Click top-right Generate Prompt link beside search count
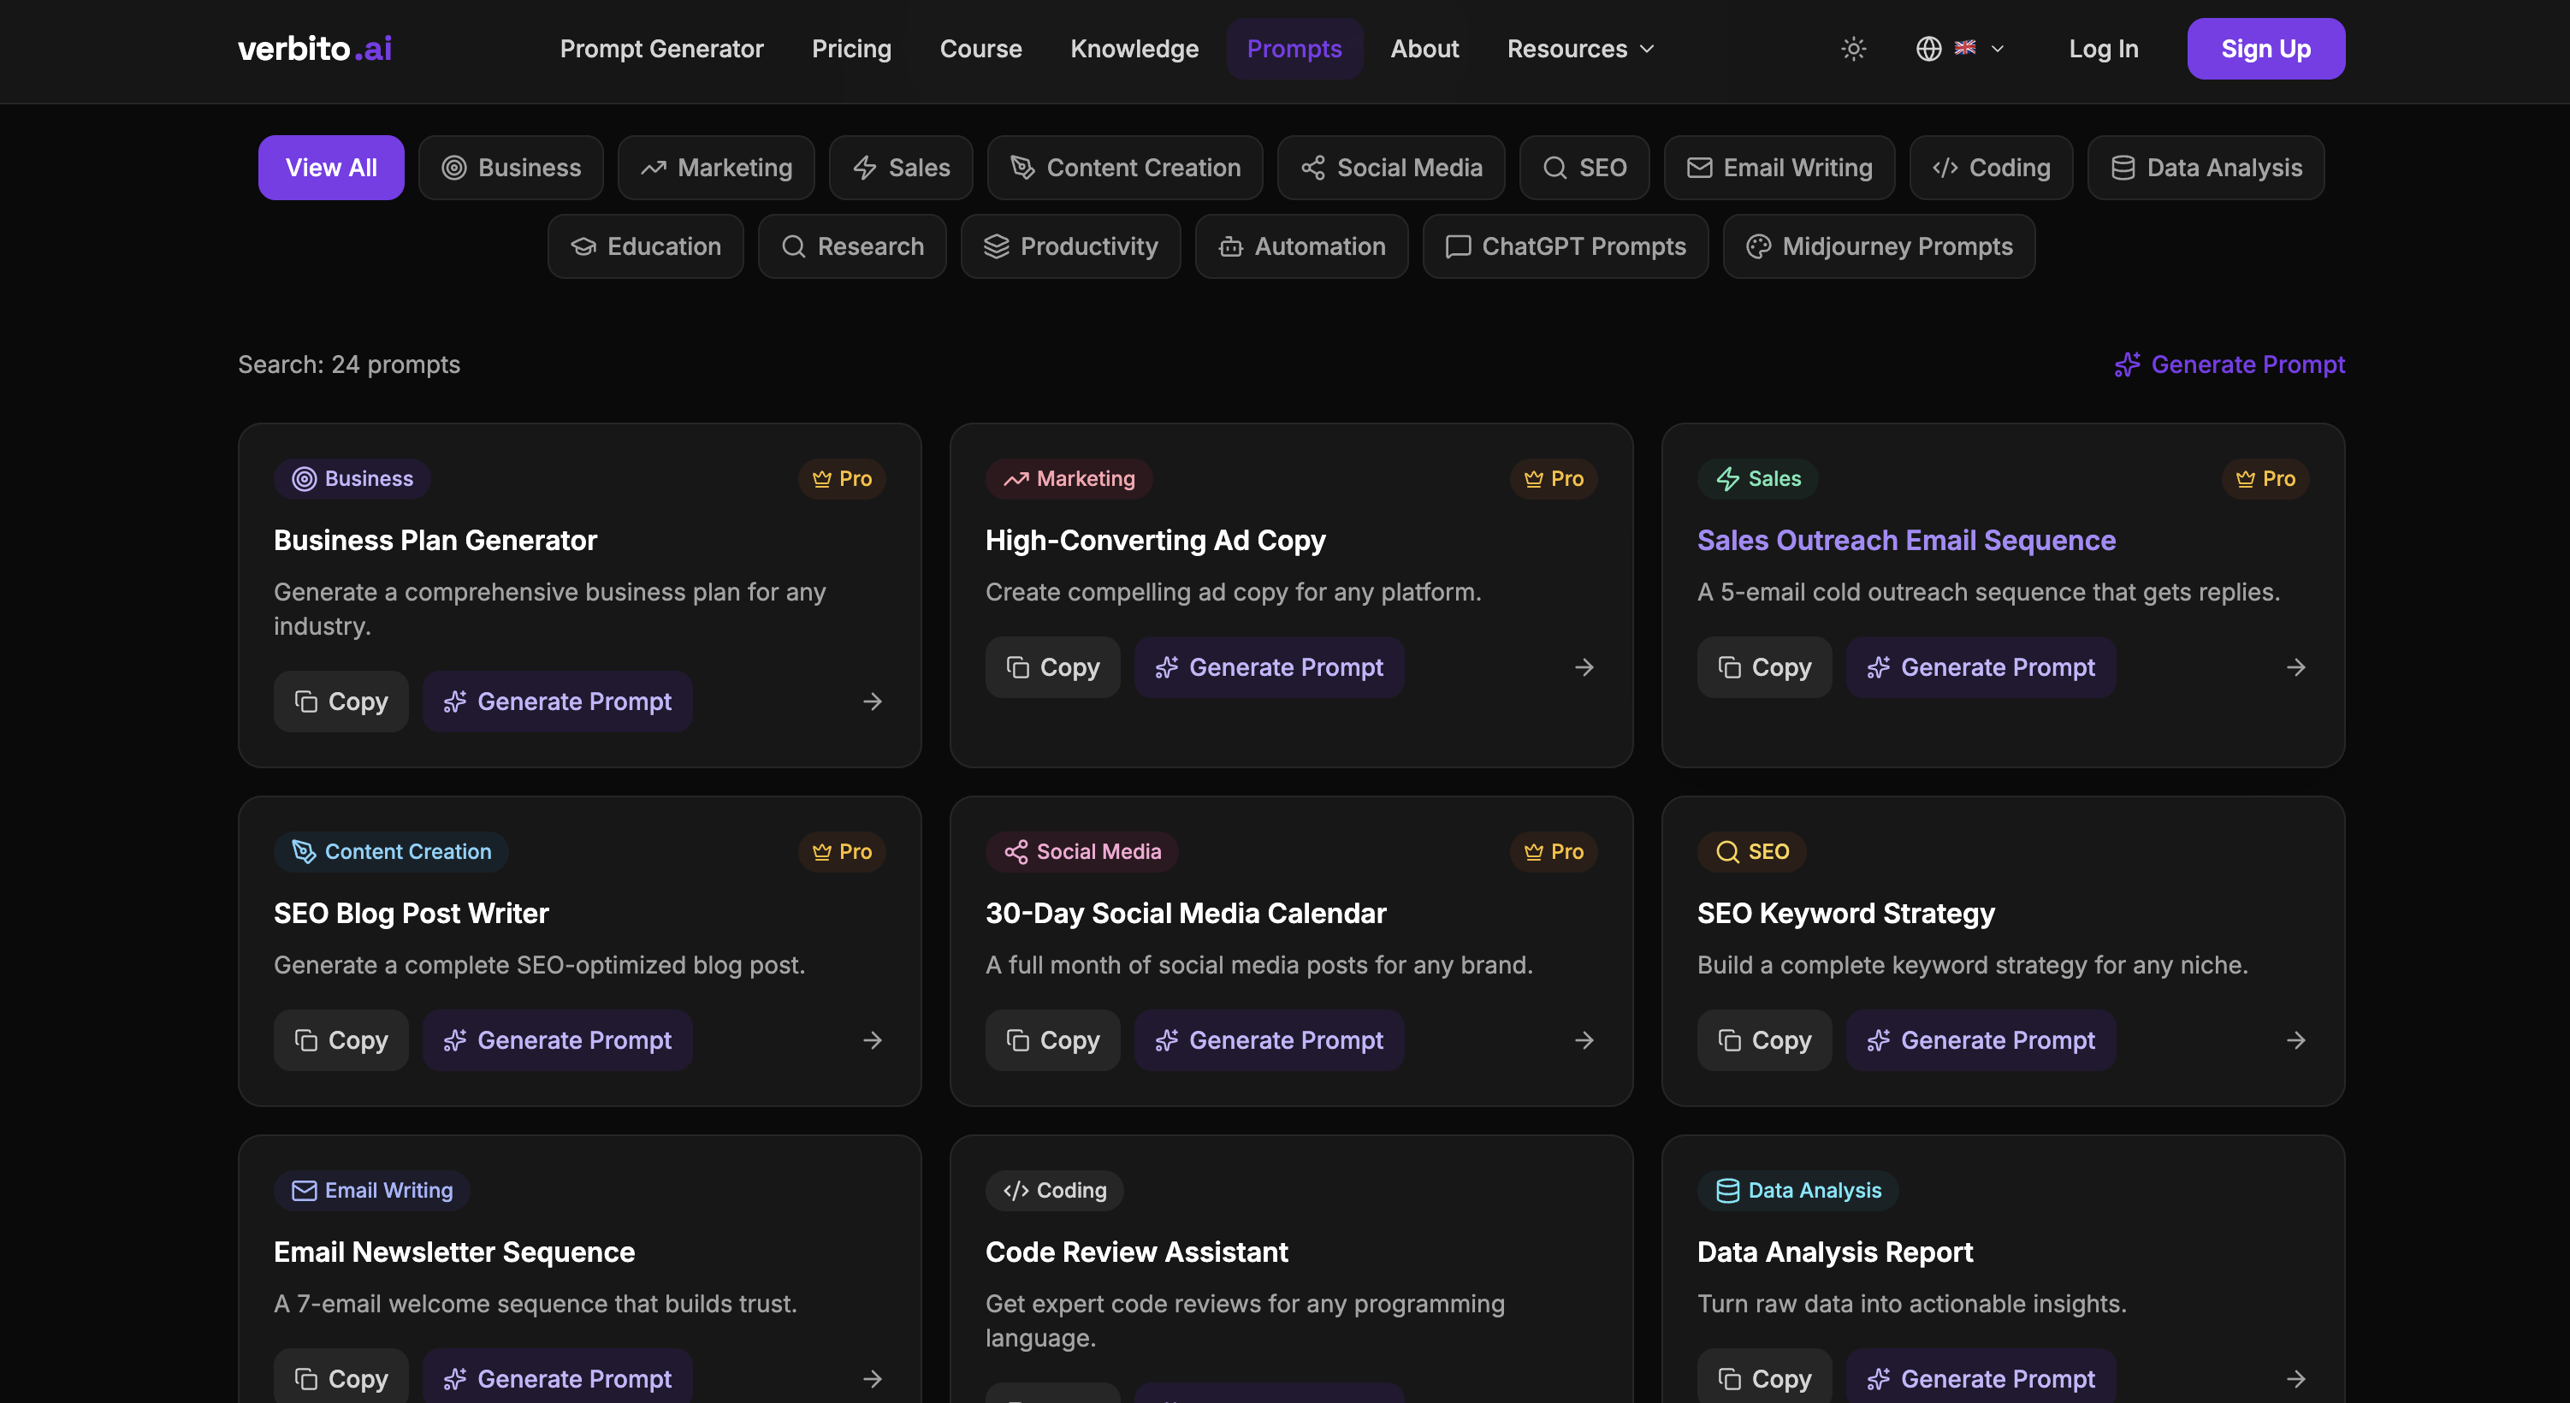The height and width of the screenshot is (1403, 2570). pos(2229,364)
